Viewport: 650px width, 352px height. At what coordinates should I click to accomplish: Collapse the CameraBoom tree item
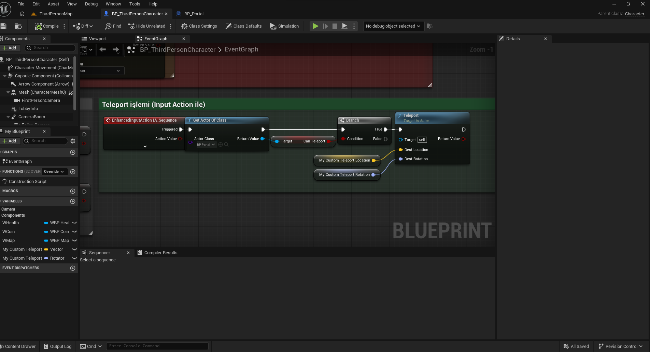(8, 117)
